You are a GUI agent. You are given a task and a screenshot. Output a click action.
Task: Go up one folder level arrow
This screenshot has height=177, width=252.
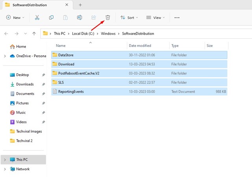pos(34,34)
